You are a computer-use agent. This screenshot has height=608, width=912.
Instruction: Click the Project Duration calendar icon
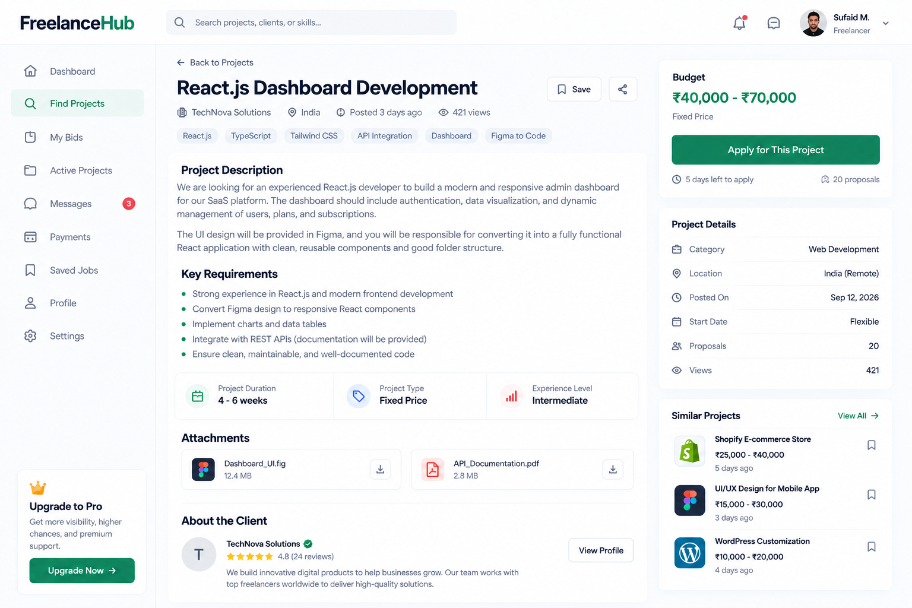(x=198, y=396)
